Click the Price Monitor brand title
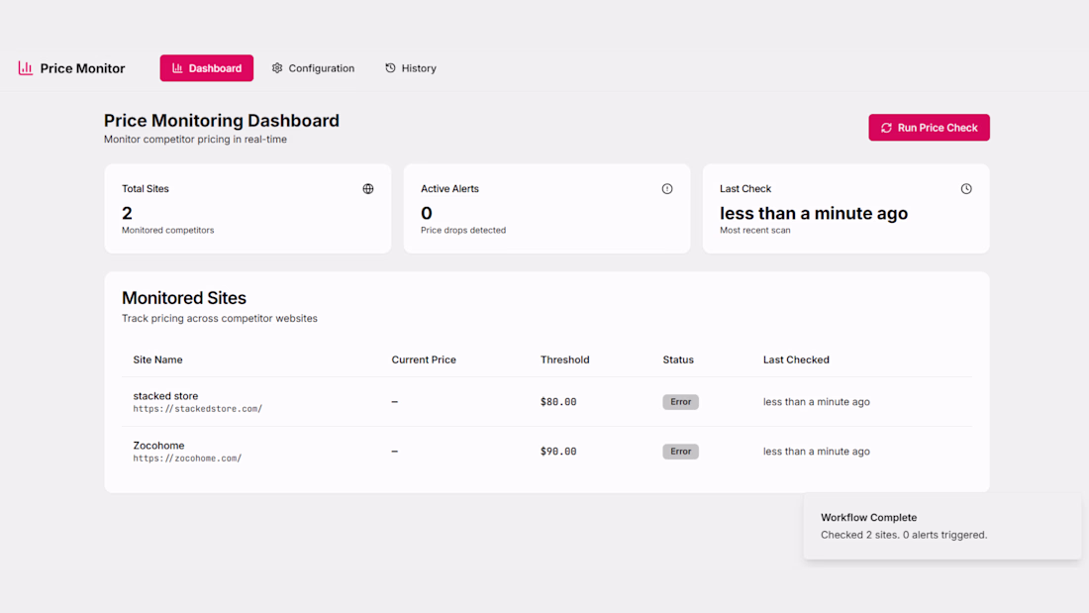Screen dimensions: 1089x613 pos(82,68)
